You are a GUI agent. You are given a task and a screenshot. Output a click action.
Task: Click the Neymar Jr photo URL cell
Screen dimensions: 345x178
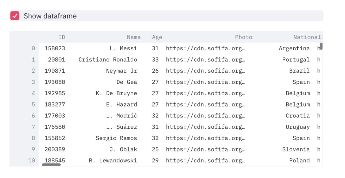pos(206,71)
